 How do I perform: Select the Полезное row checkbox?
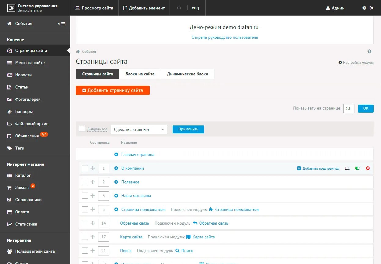[85, 182]
